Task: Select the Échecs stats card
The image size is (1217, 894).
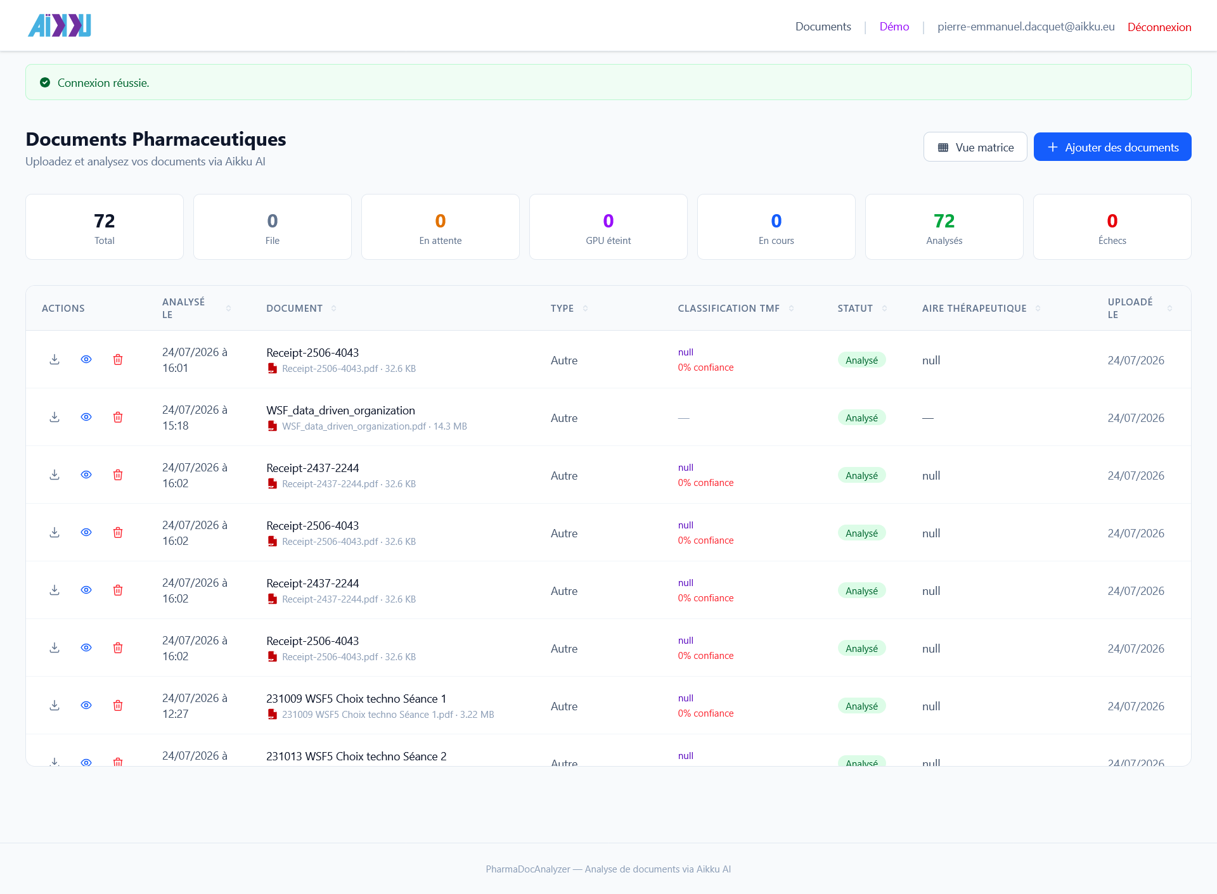Action: point(1112,227)
